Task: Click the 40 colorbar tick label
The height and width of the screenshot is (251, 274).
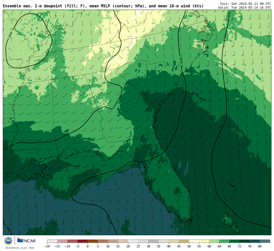Action: pyautogui.click(x=169, y=246)
